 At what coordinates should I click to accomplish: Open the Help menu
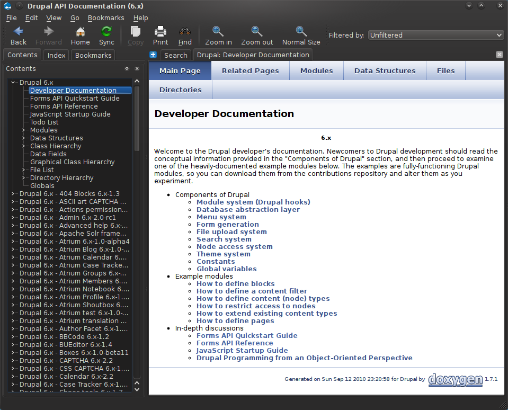140,18
